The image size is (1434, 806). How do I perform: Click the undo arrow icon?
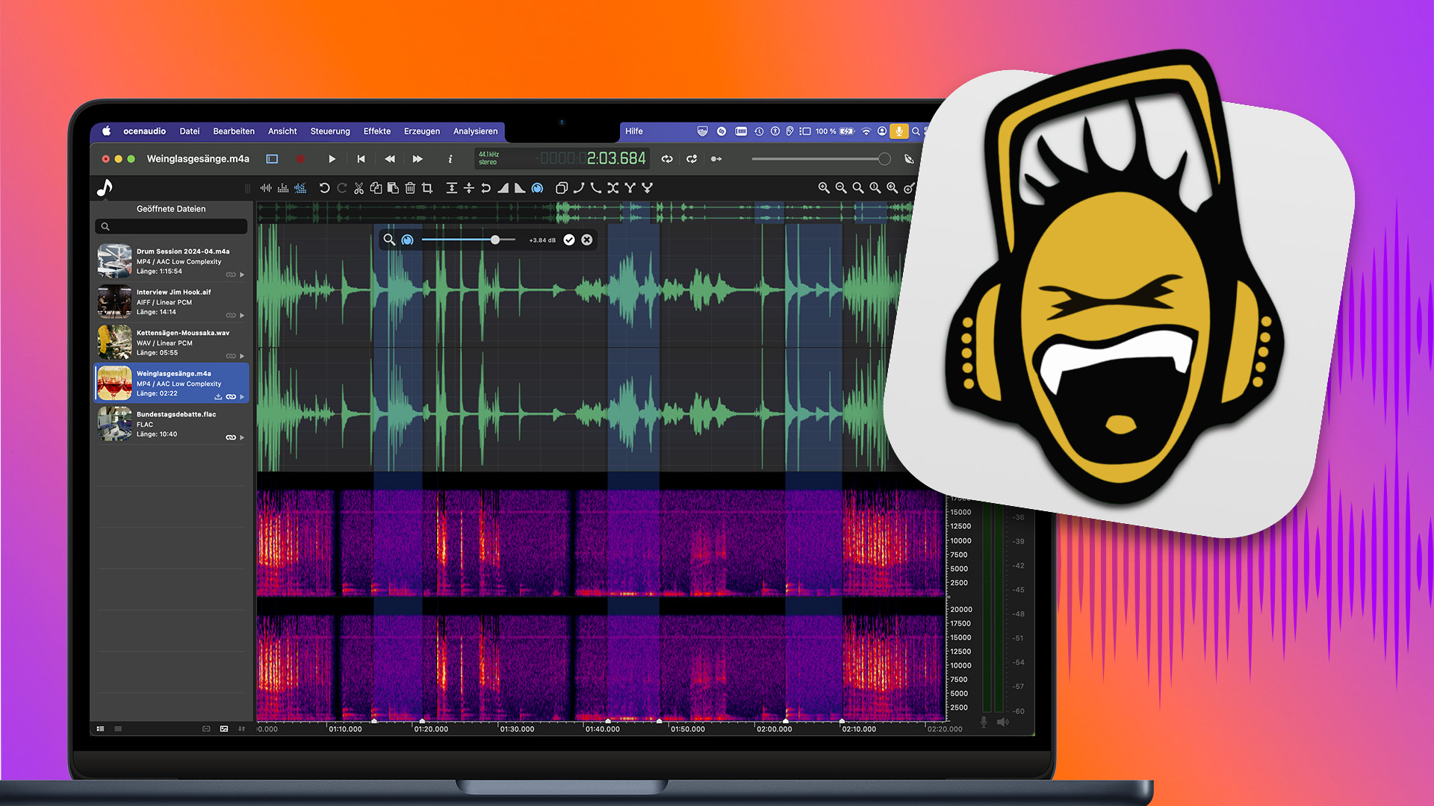[324, 188]
